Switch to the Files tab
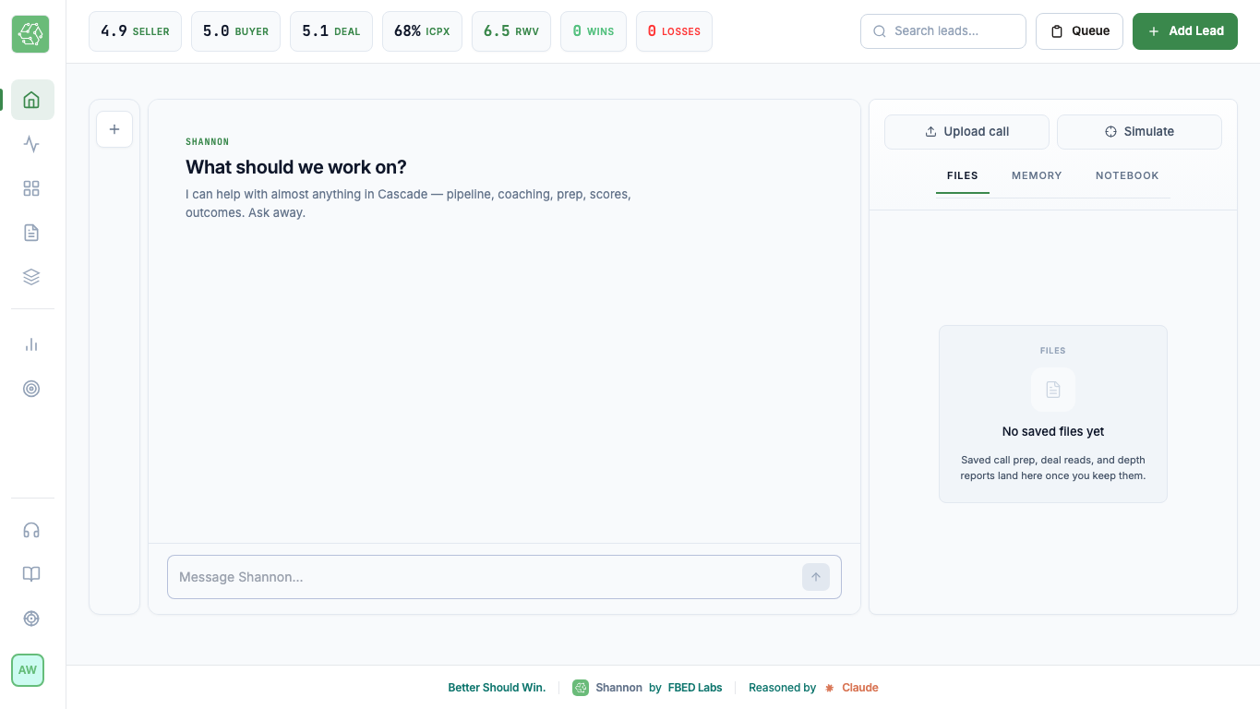 (x=963, y=175)
